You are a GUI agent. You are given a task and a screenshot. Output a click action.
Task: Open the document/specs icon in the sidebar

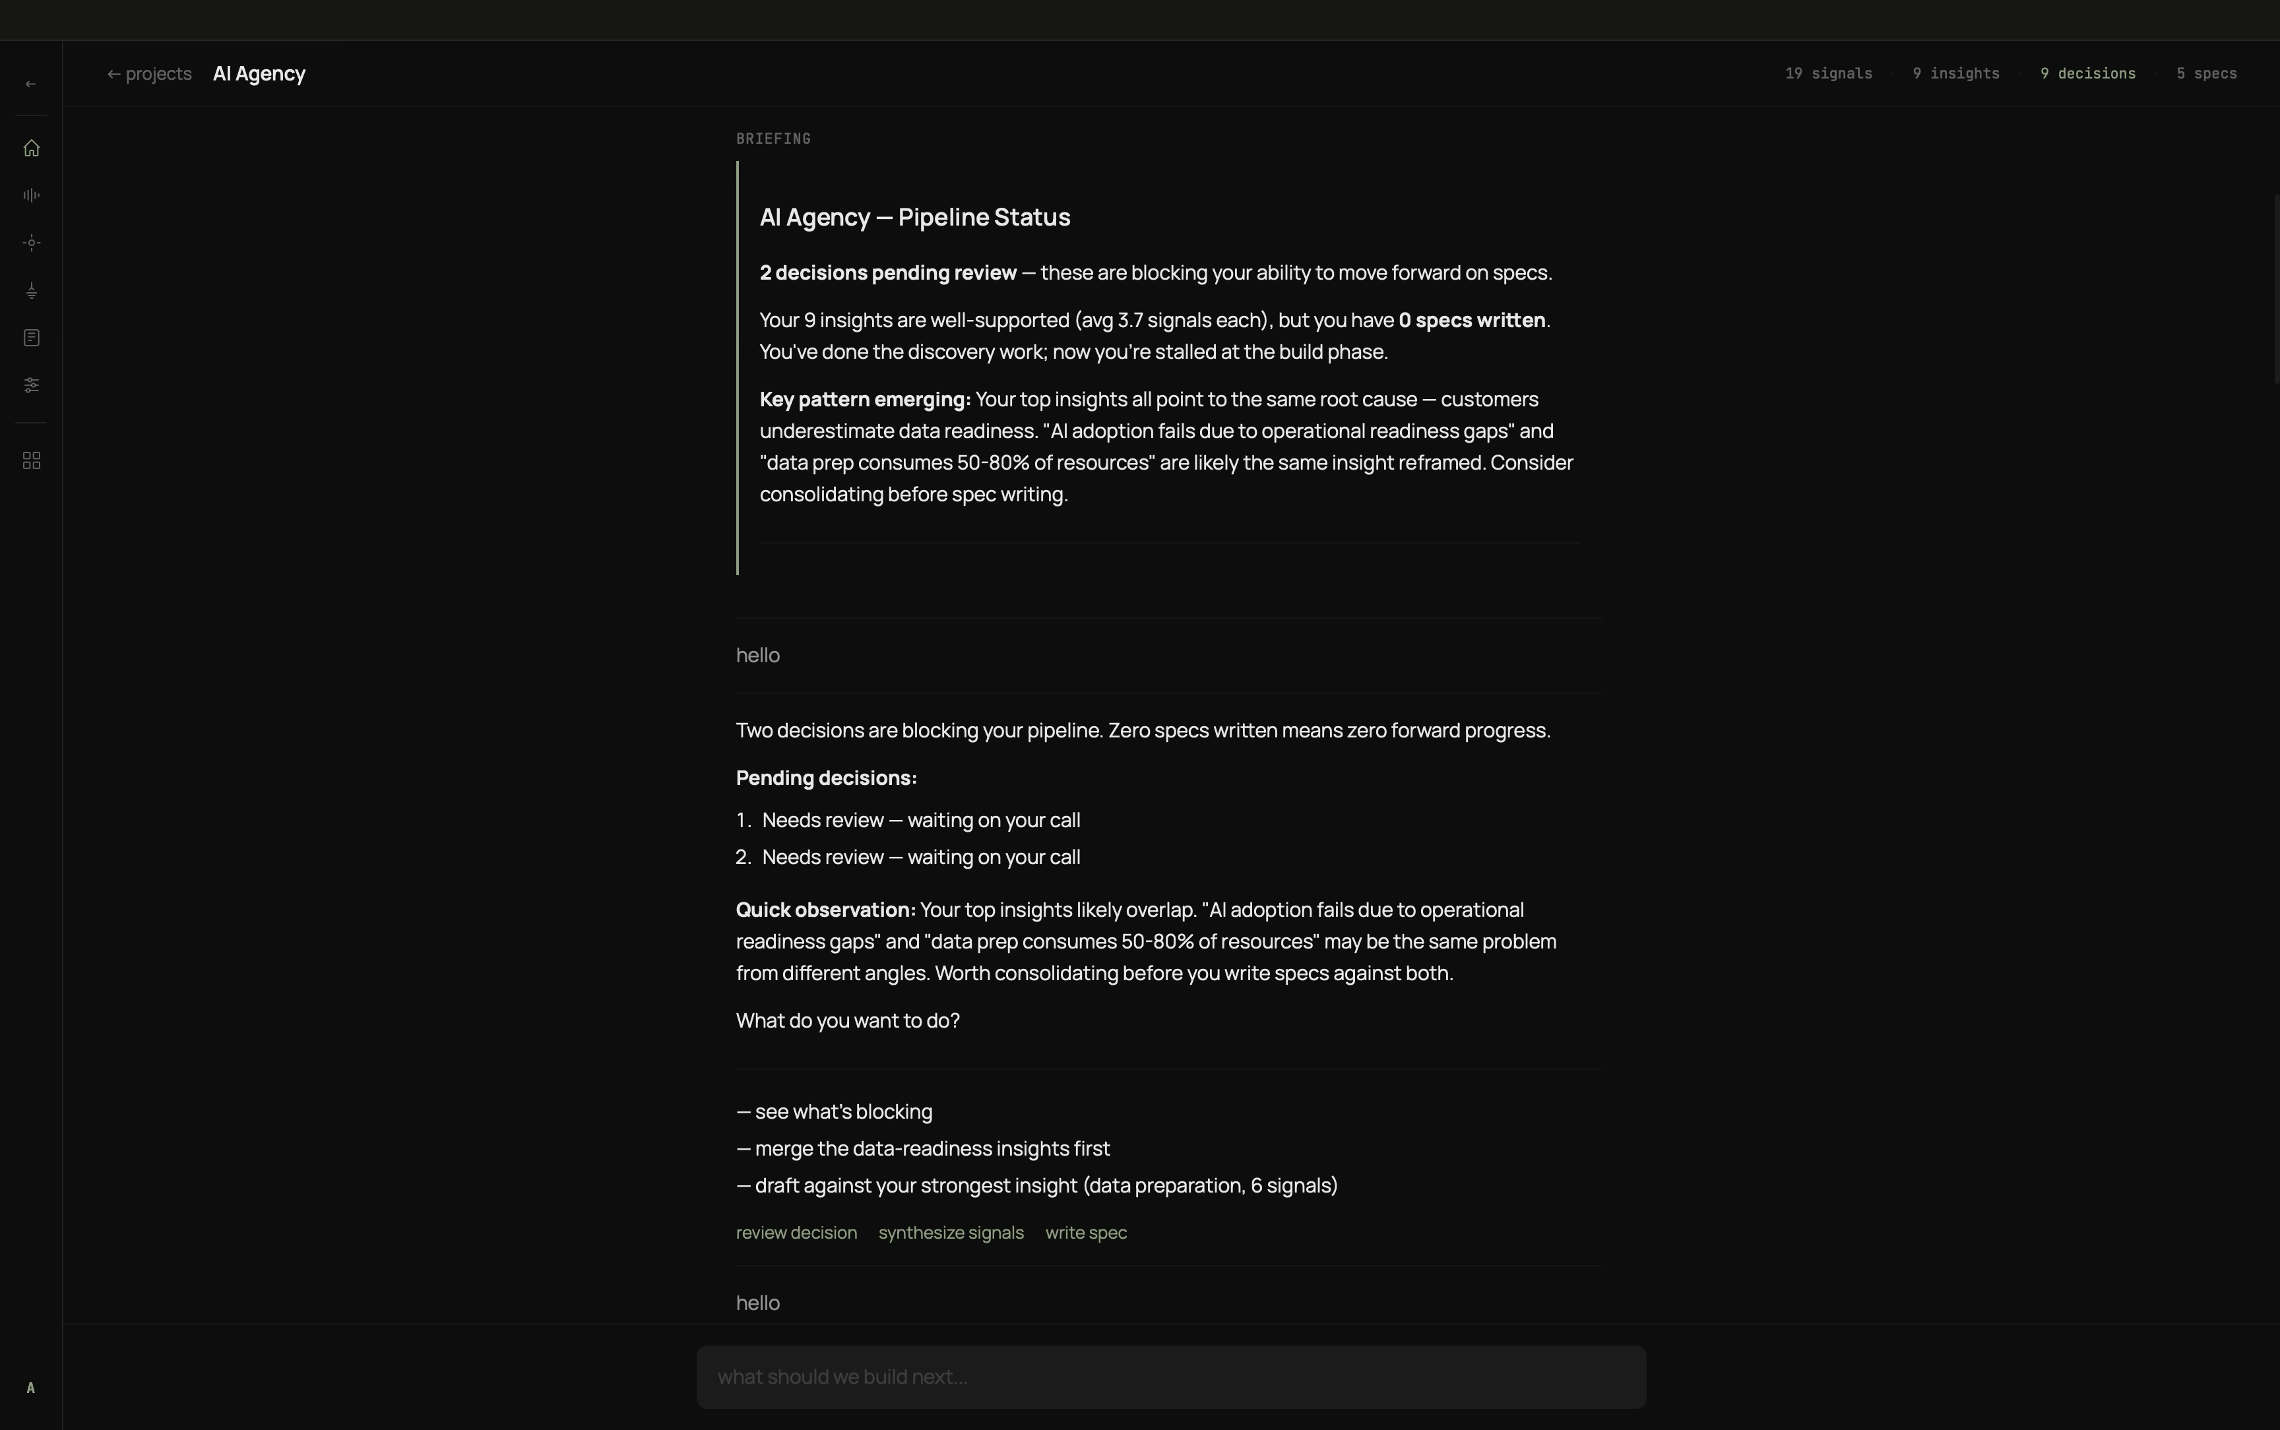[x=30, y=338]
